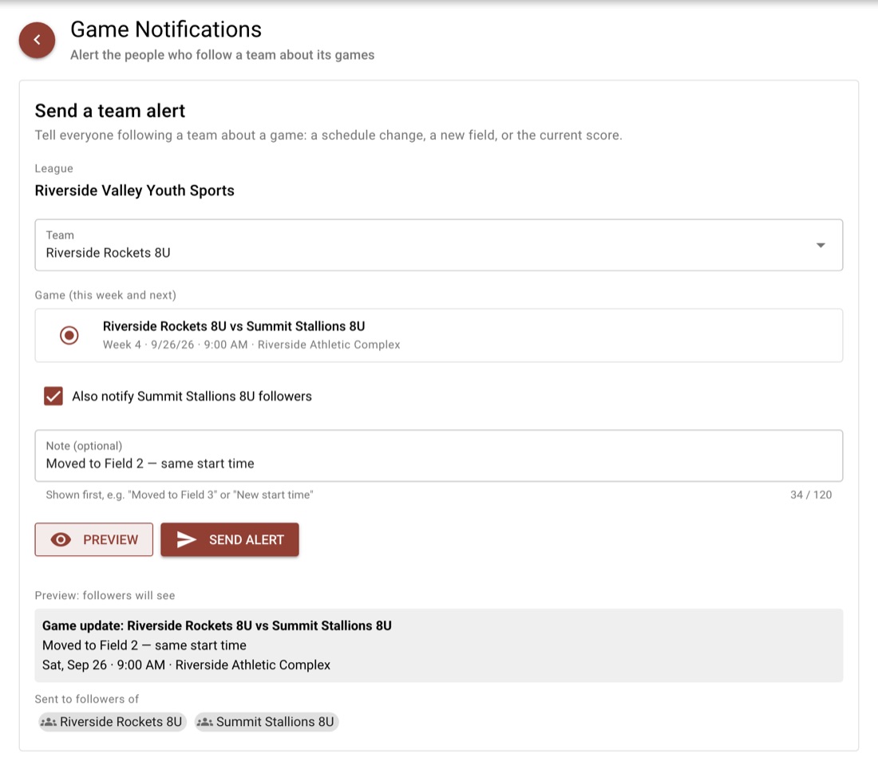Click Riverside Valley Youth Sports league name
This screenshot has height=765, width=878.
tap(134, 191)
